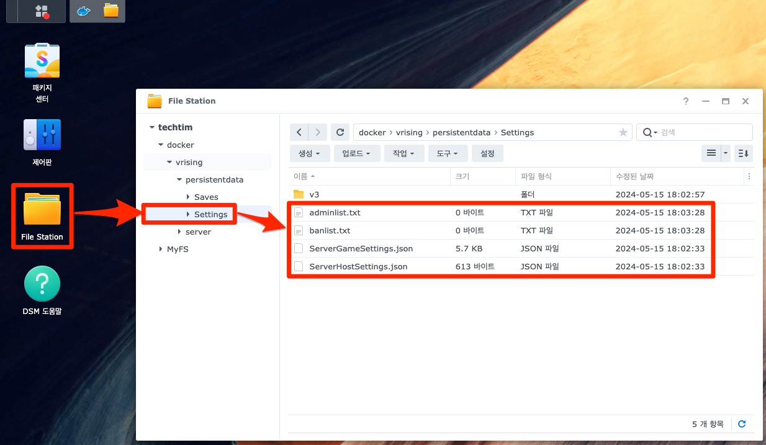Open the 생성 (Create) dropdown
Viewport: 766px width, 445px height.
309,153
